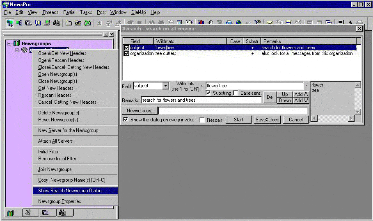Click the black box toolbar icon
This screenshot has width=373, height=221.
click(x=28, y=23)
